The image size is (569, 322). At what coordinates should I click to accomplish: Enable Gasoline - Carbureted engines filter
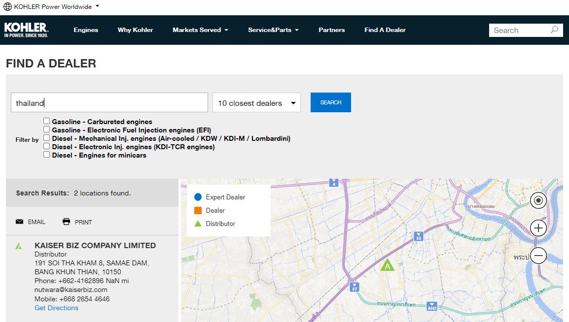46,121
